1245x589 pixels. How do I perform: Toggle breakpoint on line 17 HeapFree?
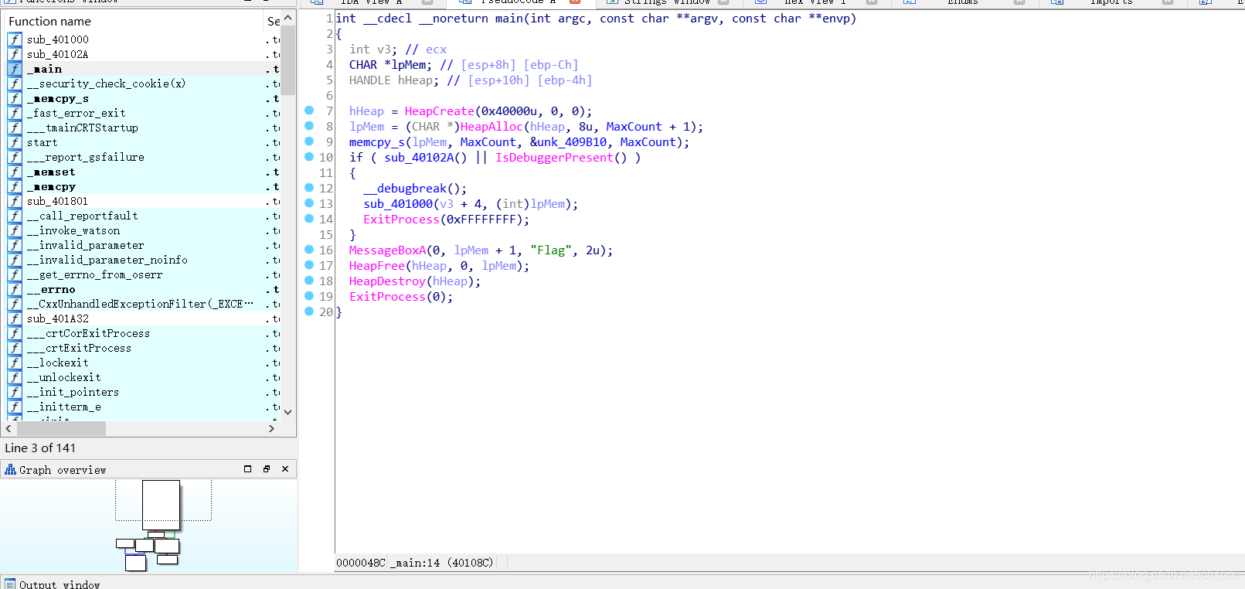[x=309, y=265]
